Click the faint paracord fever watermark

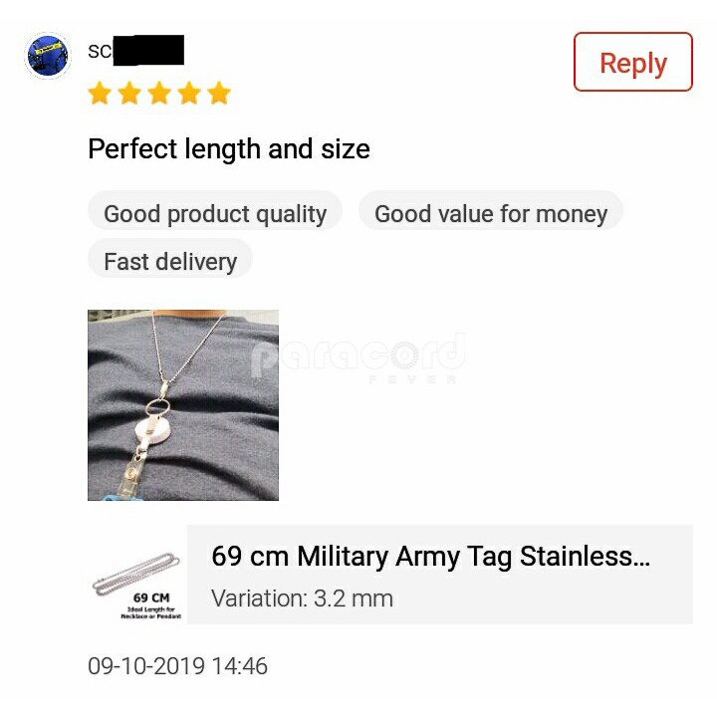358,358
